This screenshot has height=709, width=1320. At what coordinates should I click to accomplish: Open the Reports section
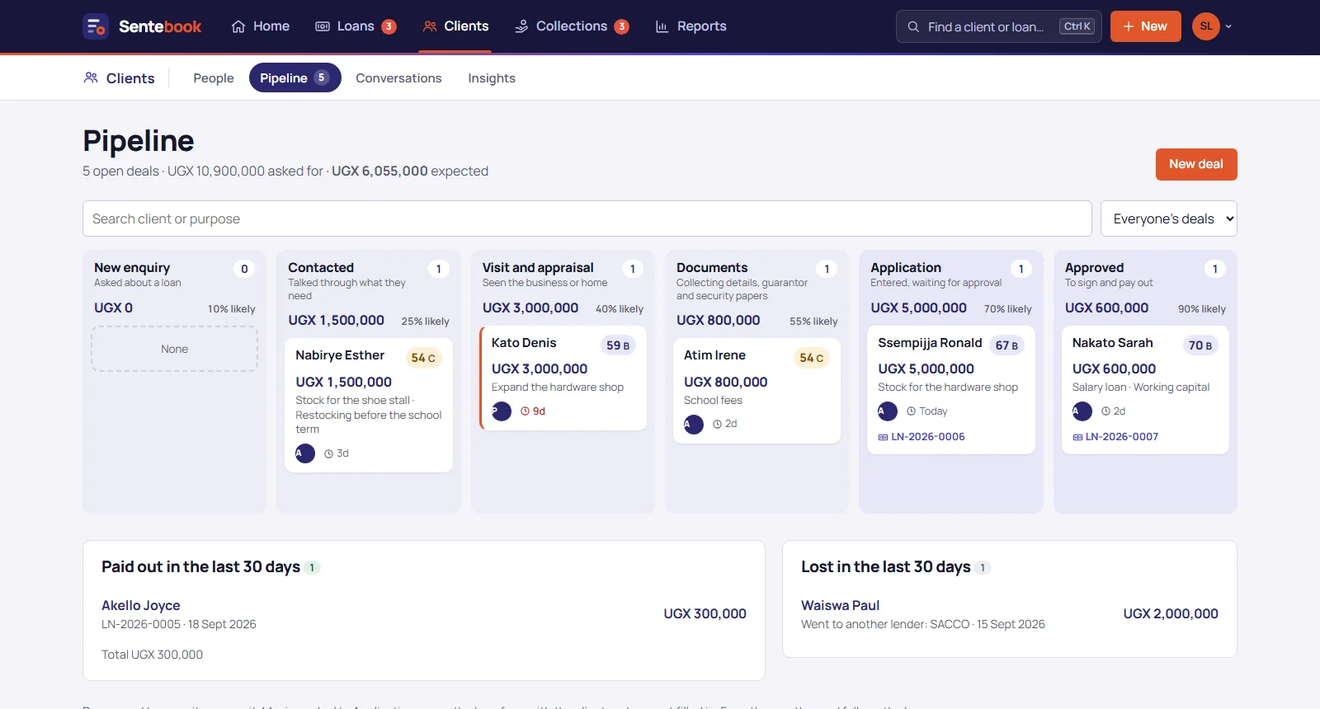click(x=691, y=26)
